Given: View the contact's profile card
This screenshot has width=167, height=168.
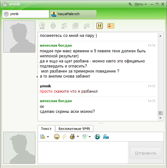Looking at the screenshot, I should pyautogui.click(x=111, y=26).
